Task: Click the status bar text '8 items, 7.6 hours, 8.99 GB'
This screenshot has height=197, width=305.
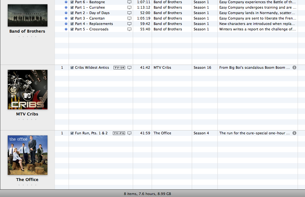Action: pos(148,194)
